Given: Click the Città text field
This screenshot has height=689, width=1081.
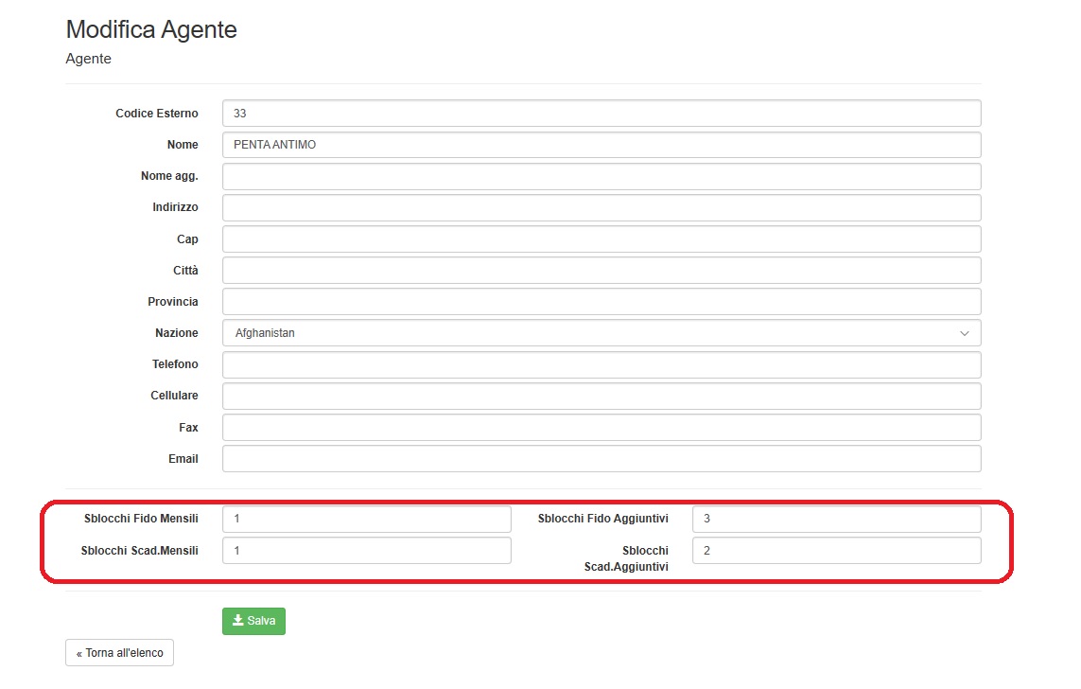Looking at the screenshot, I should (601, 271).
